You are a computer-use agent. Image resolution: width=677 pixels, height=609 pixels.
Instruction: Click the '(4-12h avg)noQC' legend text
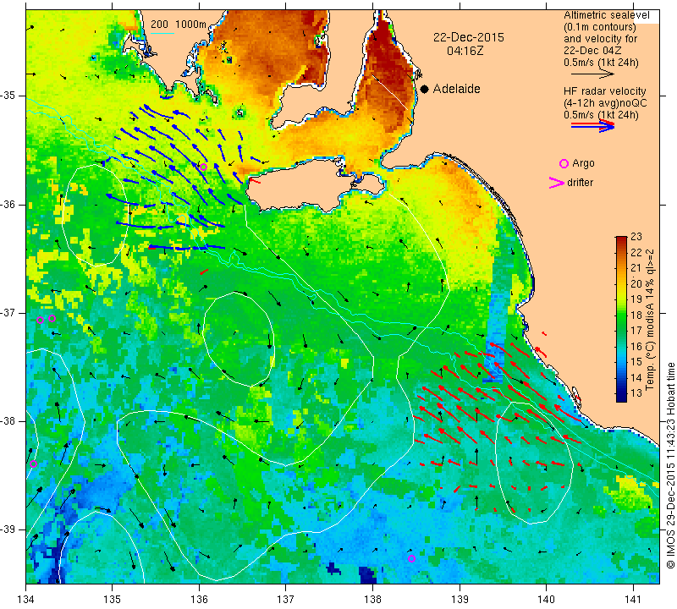(x=605, y=103)
